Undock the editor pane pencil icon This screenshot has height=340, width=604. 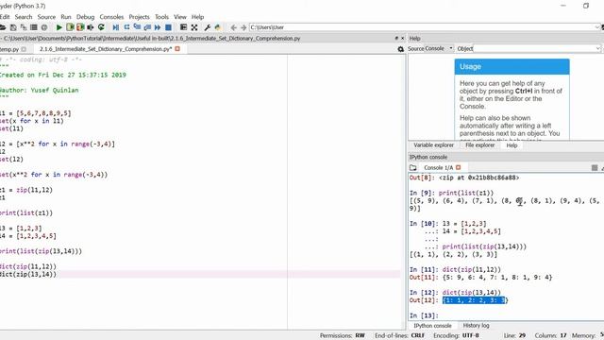pyautogui.click(x=396, y=38)
